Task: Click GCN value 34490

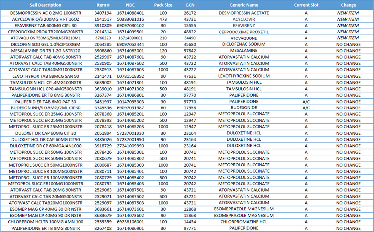Action: 190,38
